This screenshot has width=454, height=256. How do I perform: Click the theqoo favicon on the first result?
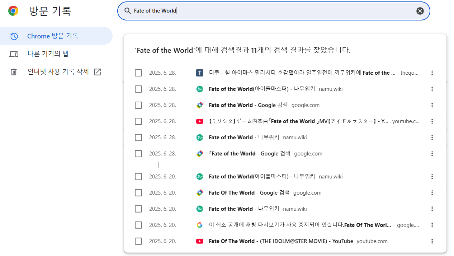tap(200, 73)
